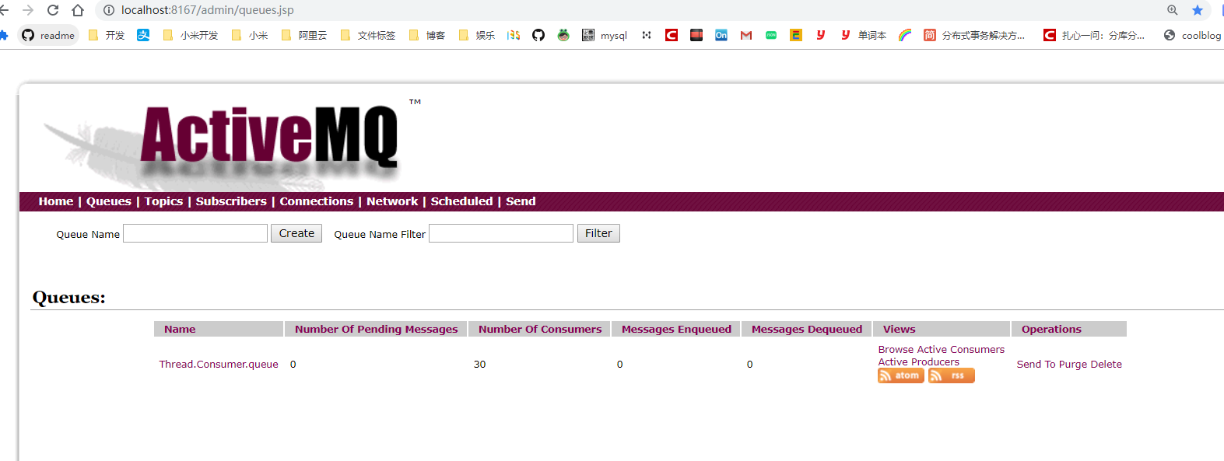Open the Scheduled menu item

[462, 201]
